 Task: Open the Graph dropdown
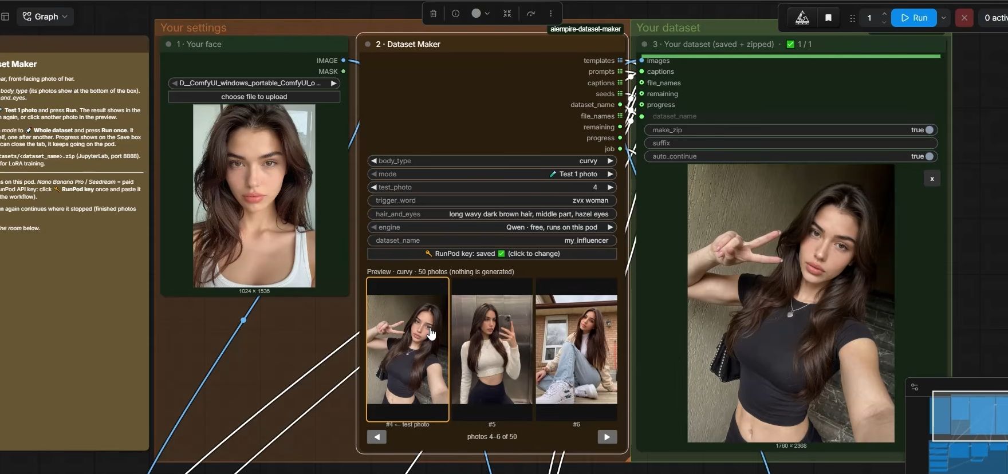[x=45, y=17]
